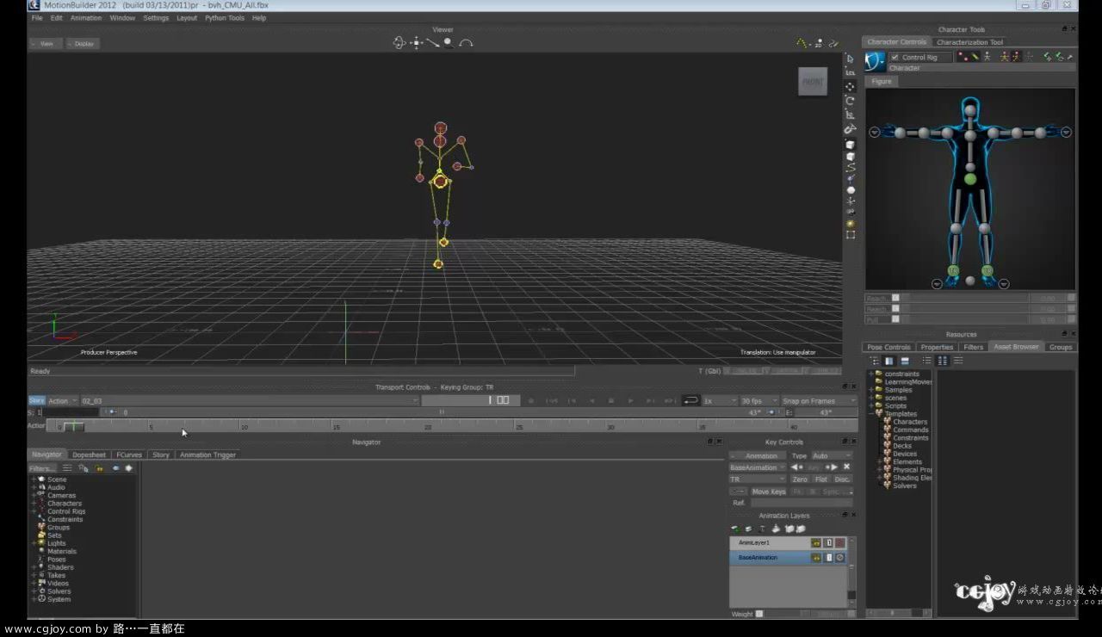Go to previous key in Key Controls
This screenshot has height=637, width=1102.
pos(796,467)
